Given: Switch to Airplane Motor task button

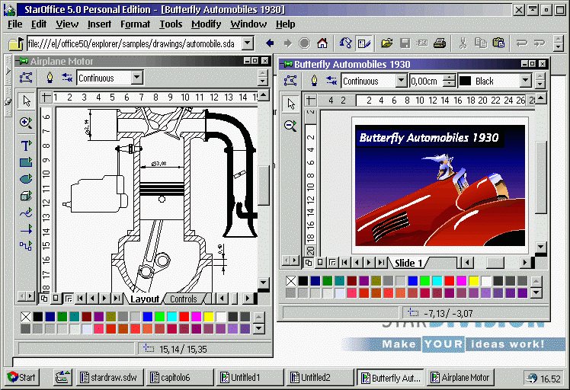Looking at the screenshot, I should pyautogui.click(x=460, y=378).
